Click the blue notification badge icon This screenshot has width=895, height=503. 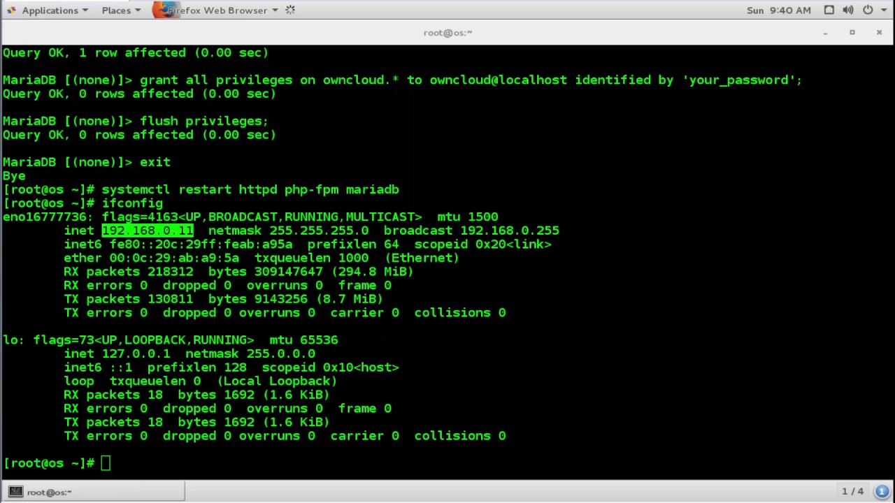(882, 492)
